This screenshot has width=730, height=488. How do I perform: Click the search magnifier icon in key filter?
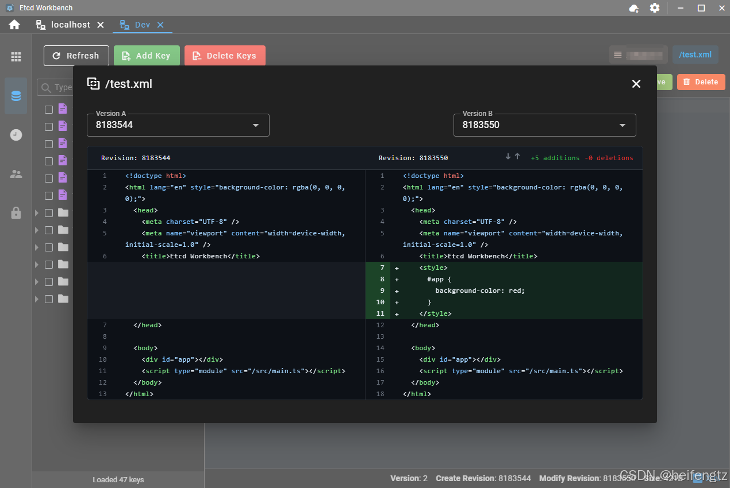pos(46,88)
